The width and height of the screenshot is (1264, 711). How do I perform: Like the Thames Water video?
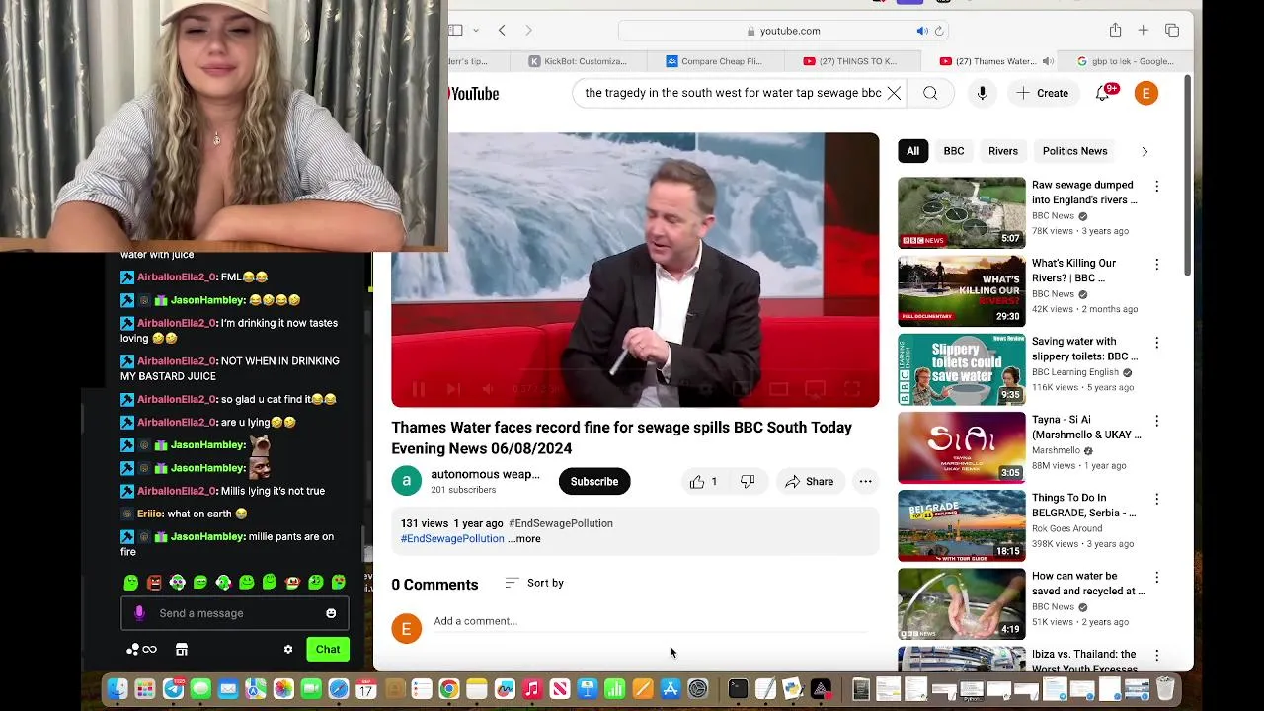703,482
